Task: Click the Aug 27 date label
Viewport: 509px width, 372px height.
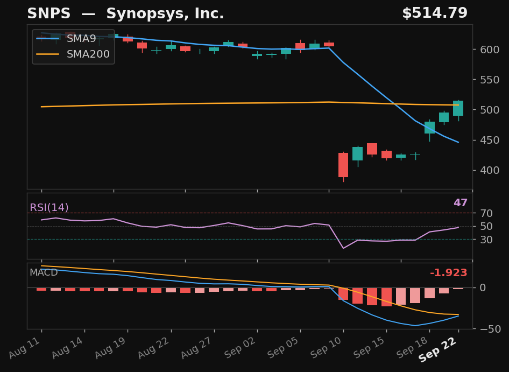Action: coord(197,348)
